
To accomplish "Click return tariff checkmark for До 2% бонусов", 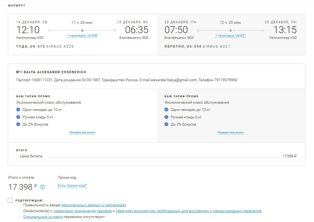I will [x=166, y=124].
